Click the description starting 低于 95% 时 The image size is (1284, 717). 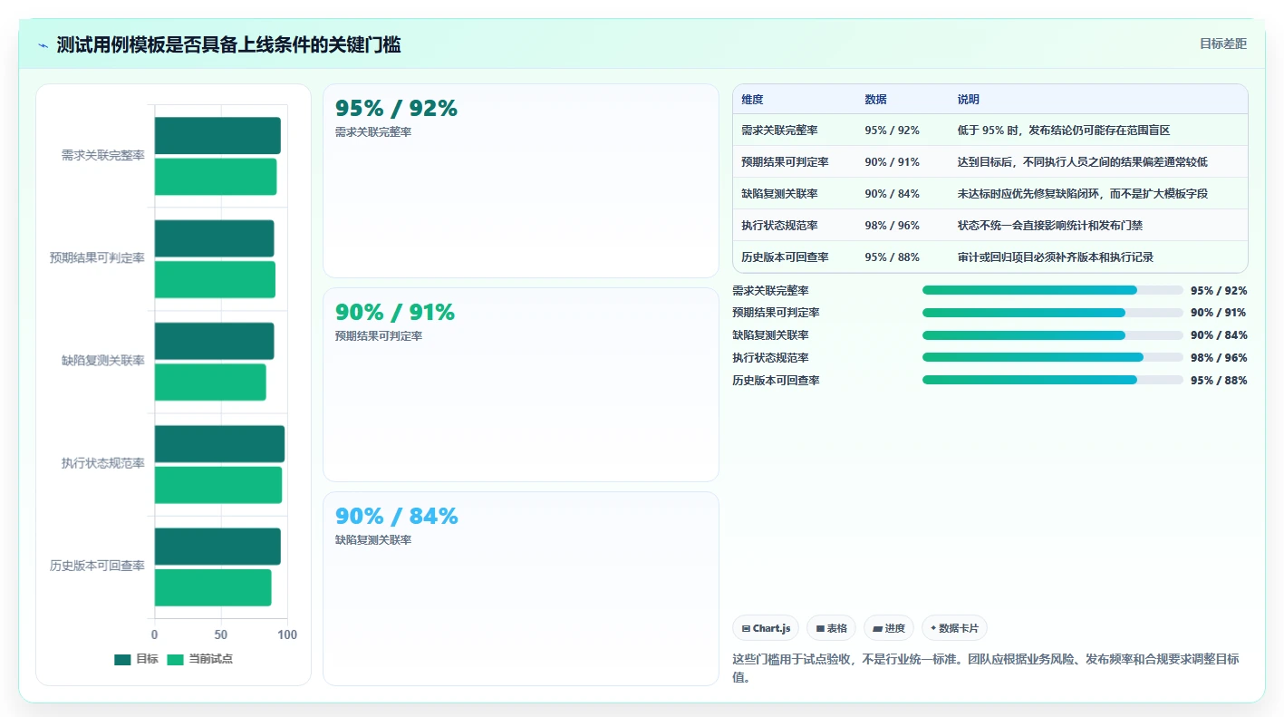click(1064, 131)
